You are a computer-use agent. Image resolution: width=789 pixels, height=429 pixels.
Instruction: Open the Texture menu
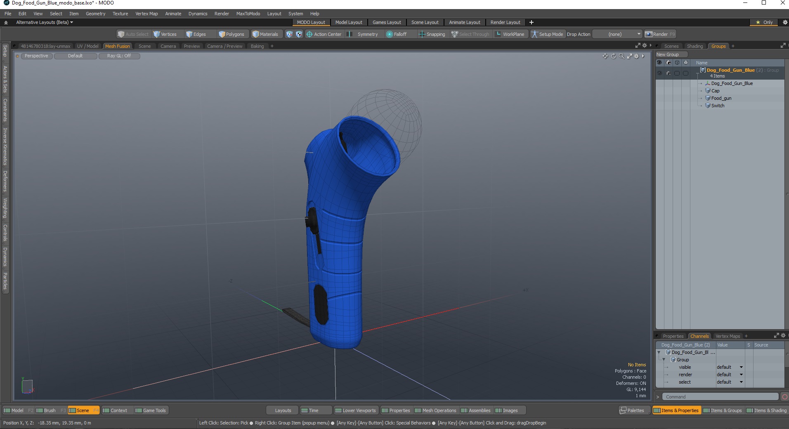click(x=120, y=14)
